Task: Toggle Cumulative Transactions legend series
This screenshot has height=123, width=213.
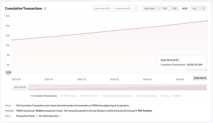Action: point(44,96)
